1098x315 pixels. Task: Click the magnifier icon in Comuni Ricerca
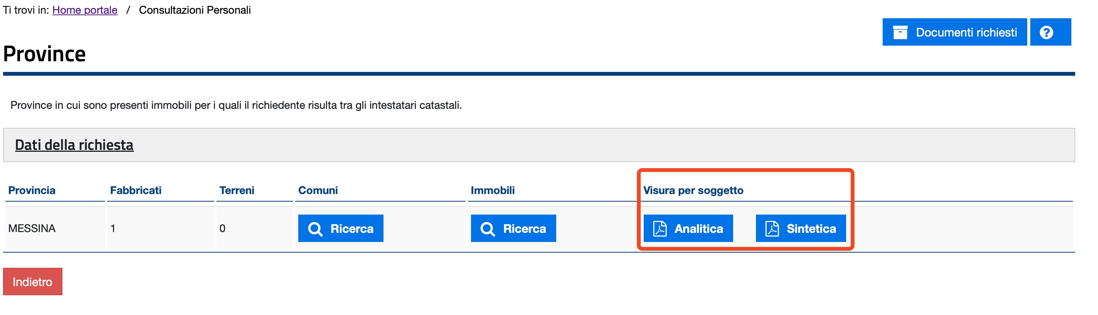pyautogui.click(x=315, y=229)
